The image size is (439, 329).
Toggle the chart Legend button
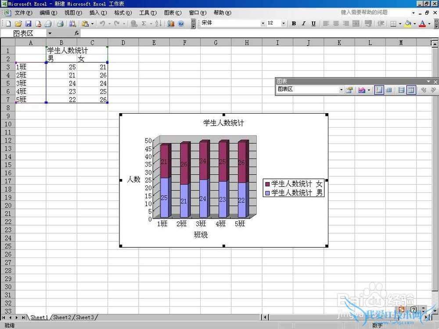tap(379, 90)
